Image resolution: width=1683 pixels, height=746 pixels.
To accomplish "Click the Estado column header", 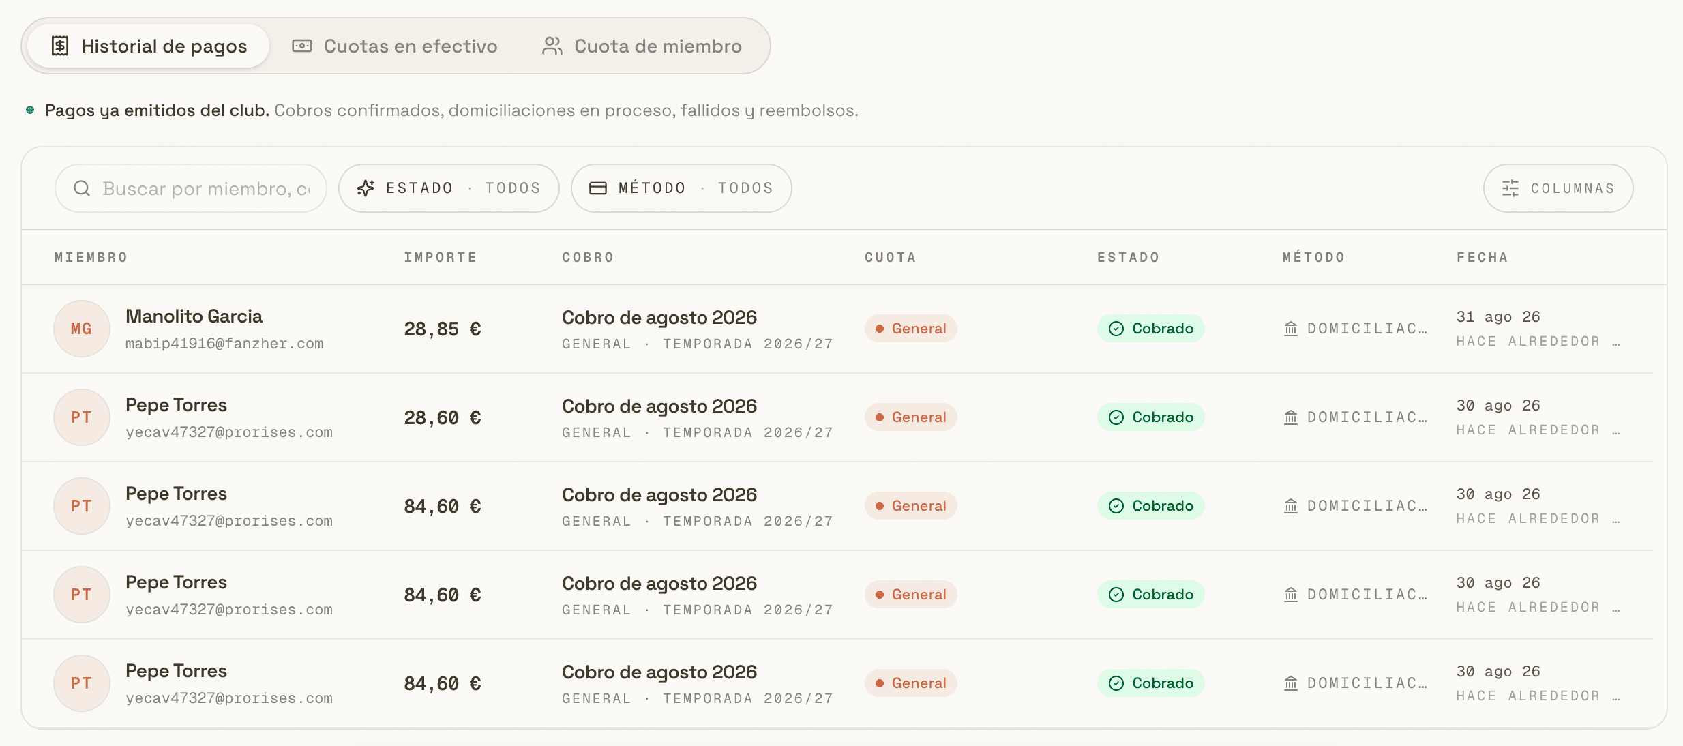I will tap(1129, 257).
